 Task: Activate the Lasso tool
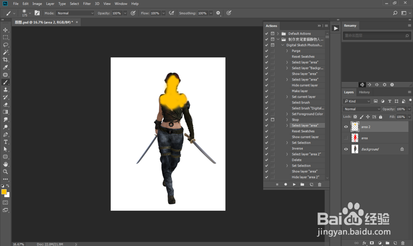[x=5, y=45]
